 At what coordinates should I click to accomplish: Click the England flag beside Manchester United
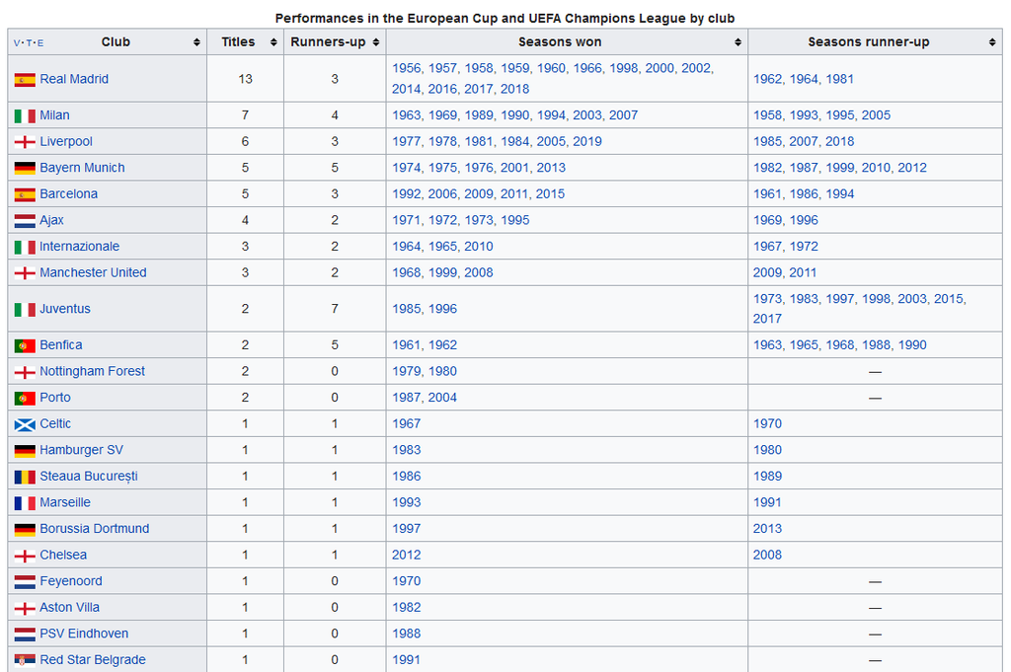[x=25, y=273]
